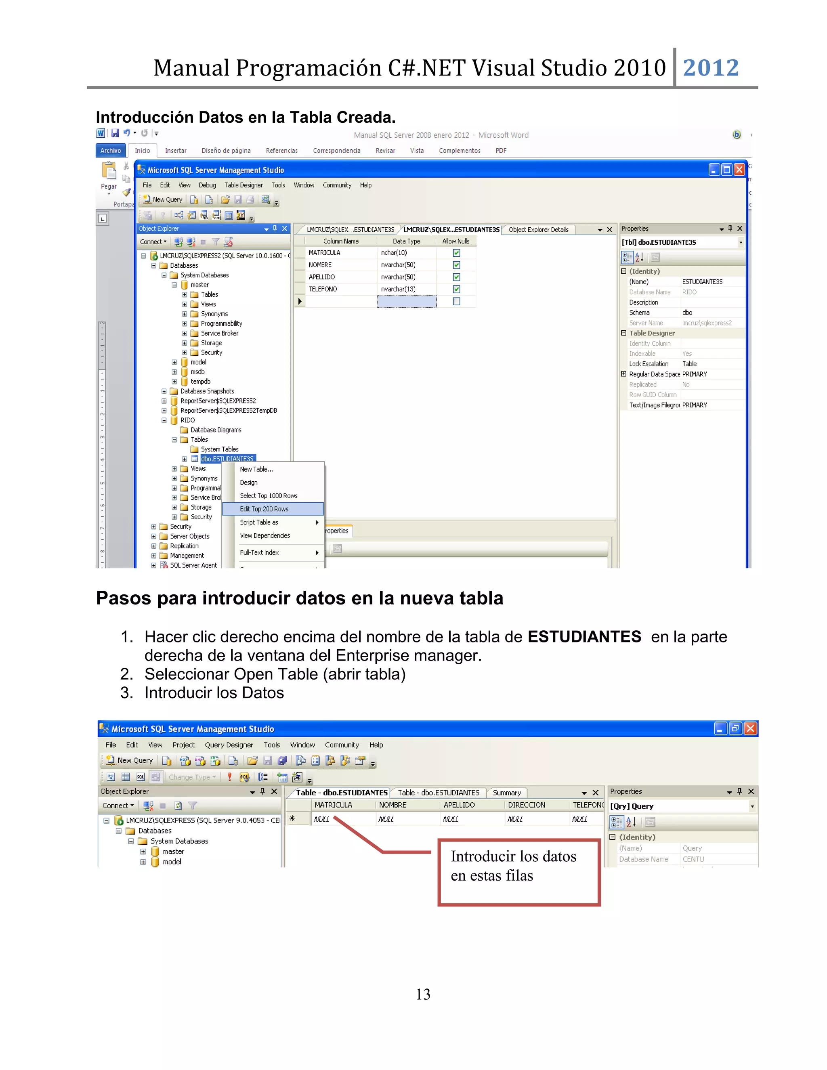Viewport: 827px width, 1070px height.
Task: Switch to Object Explorer Details tab
Action: [x=538, y=229]
